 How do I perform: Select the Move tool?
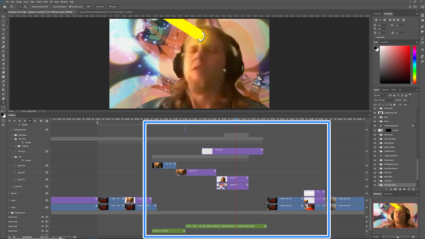3,16
